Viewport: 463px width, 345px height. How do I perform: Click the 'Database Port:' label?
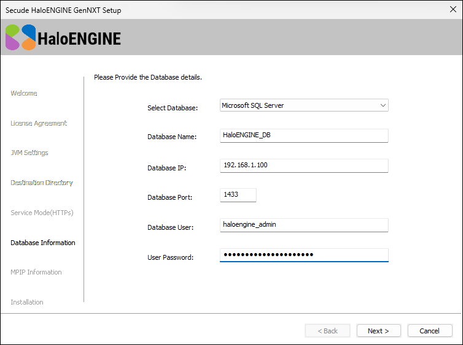click(169, 197)
